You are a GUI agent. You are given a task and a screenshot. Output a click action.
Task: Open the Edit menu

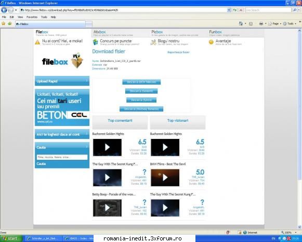coord(12,17)
